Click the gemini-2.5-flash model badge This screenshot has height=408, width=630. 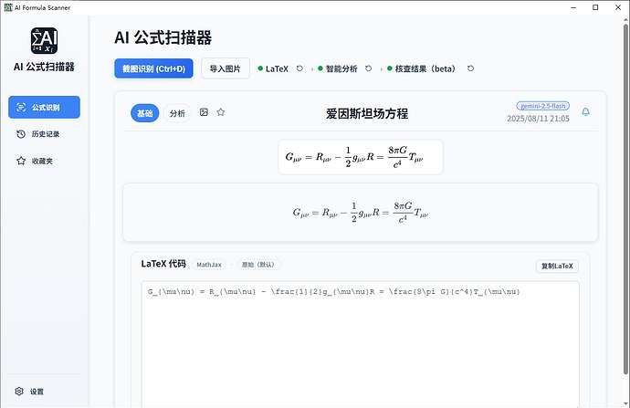(x=543, y=106)
